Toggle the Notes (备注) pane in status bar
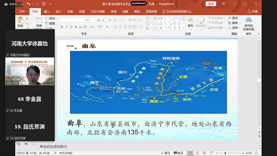 tap(166, 153)
